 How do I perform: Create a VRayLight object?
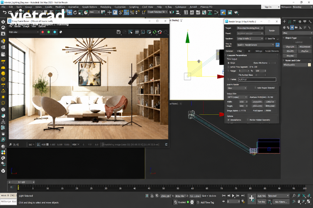(290, 47)
